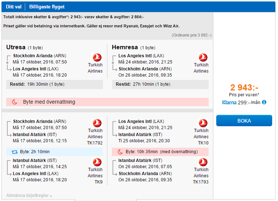
Task: Click the Utresa route arrow icon
Action: coord(9,63)
